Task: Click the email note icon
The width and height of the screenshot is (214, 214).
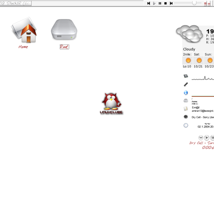Action: click(186, 109)
